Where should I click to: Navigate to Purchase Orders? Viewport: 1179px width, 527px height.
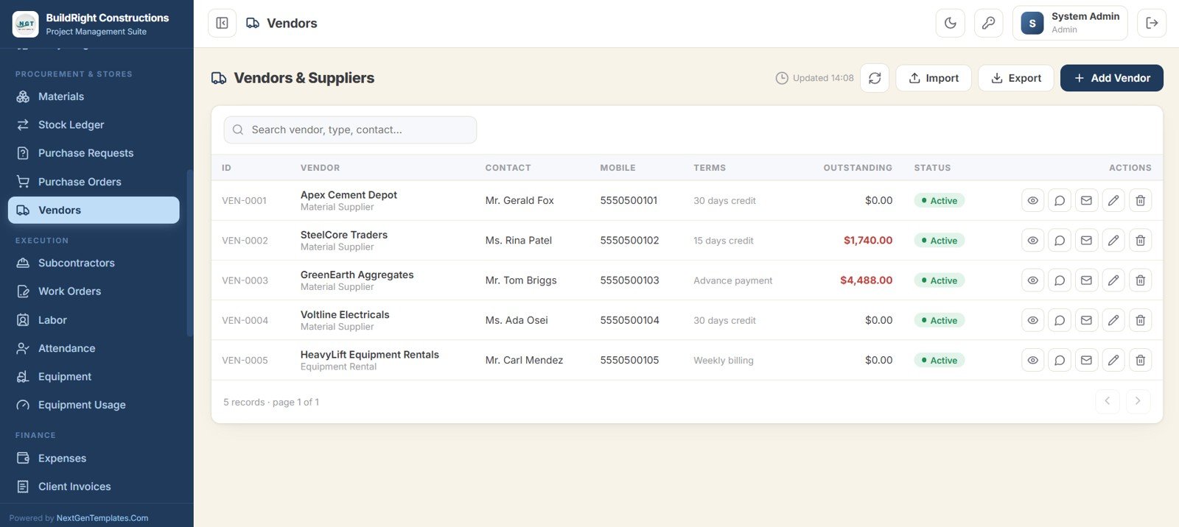[x=94, y=182]
